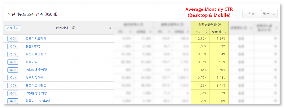
Task: Click the help icon next to 월평균클릭률
Action: [x=219, y=25]
